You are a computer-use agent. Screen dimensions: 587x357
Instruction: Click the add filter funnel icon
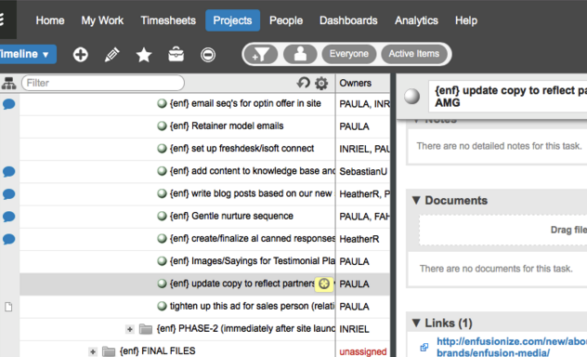click(261, 54)
